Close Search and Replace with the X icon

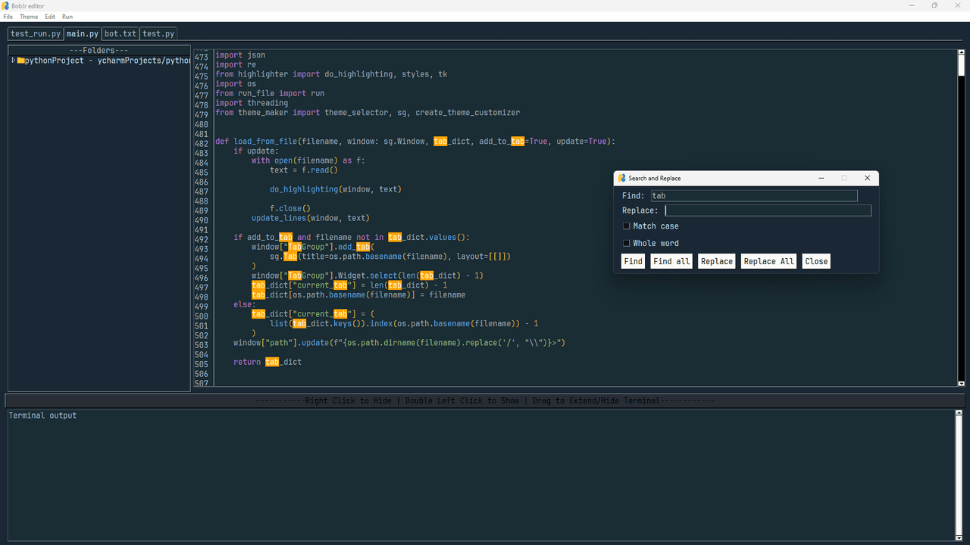(867, 179)
